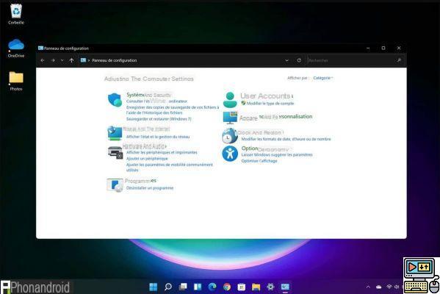The height and width of the screenshot is (294, 440).
Task: Open recent locations dropdown arrow
Action: (x=62, y=60)
